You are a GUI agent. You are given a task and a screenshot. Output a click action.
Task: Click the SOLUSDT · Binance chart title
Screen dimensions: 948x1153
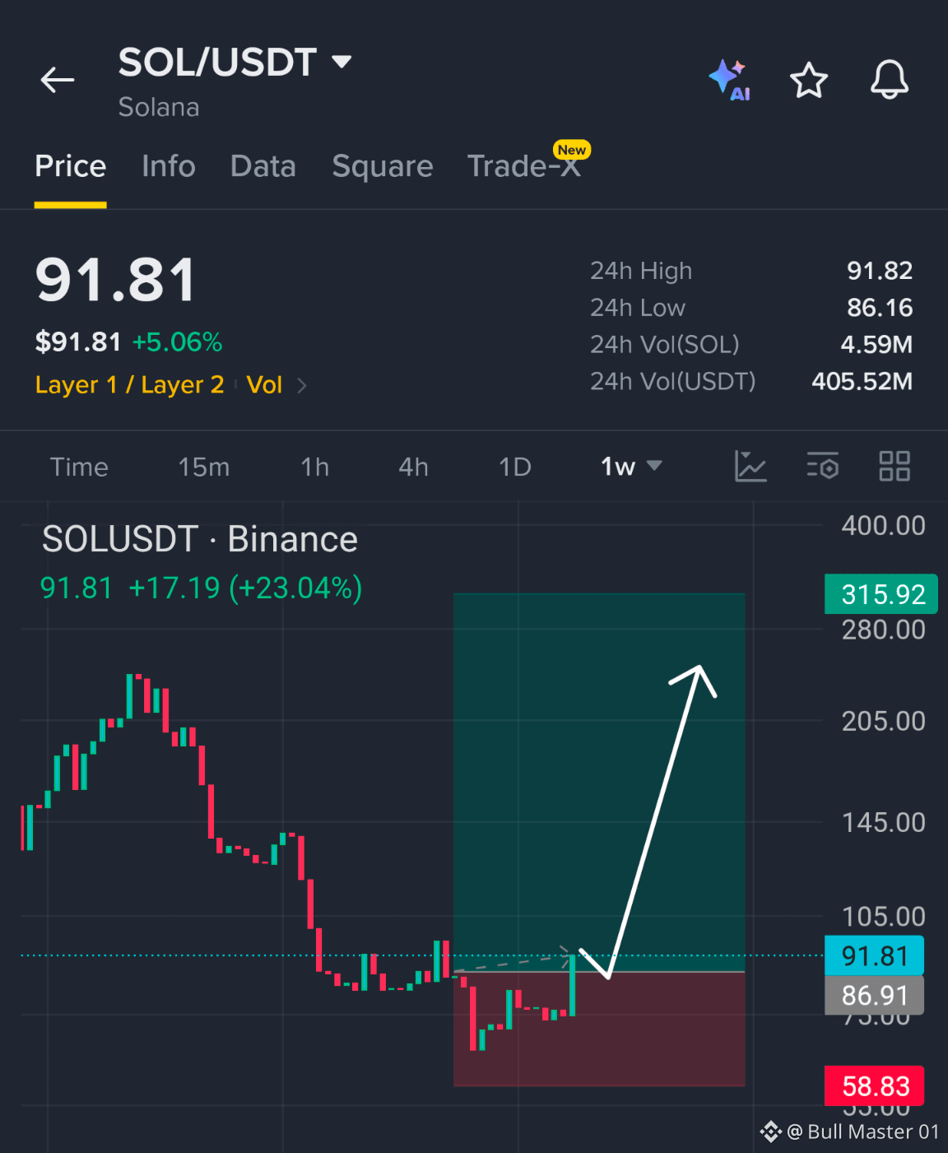click(200, 540)
